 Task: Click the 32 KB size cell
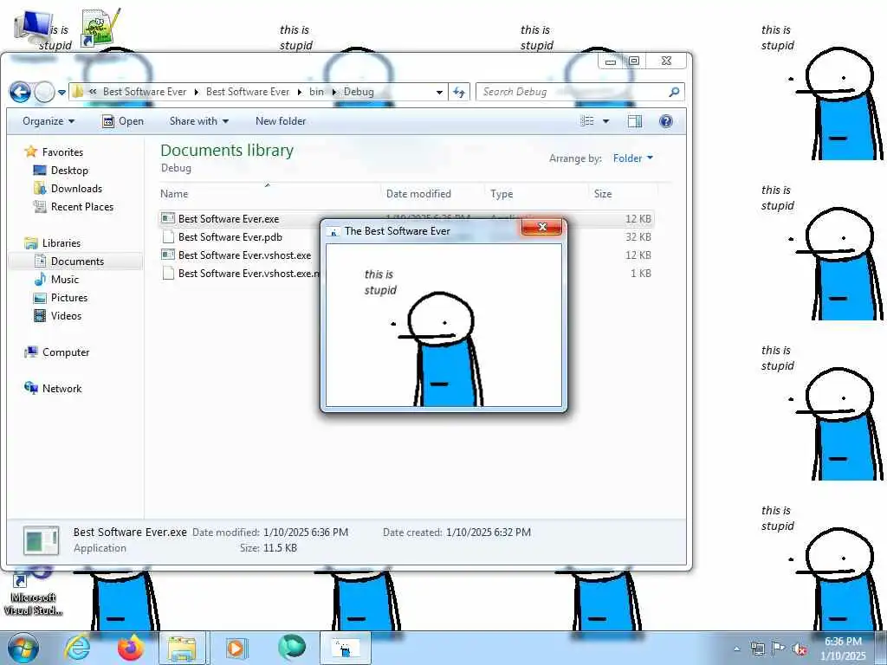[x=638, y=237]
